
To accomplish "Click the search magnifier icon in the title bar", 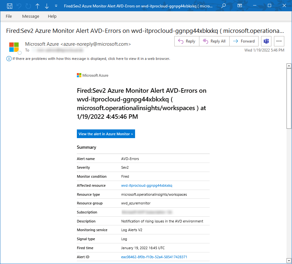I will tap(224, 6).
